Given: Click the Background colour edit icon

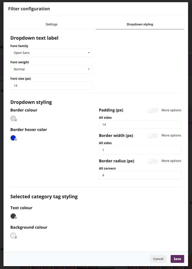Looking at the screenshot, I should click(x=16, y=237).
